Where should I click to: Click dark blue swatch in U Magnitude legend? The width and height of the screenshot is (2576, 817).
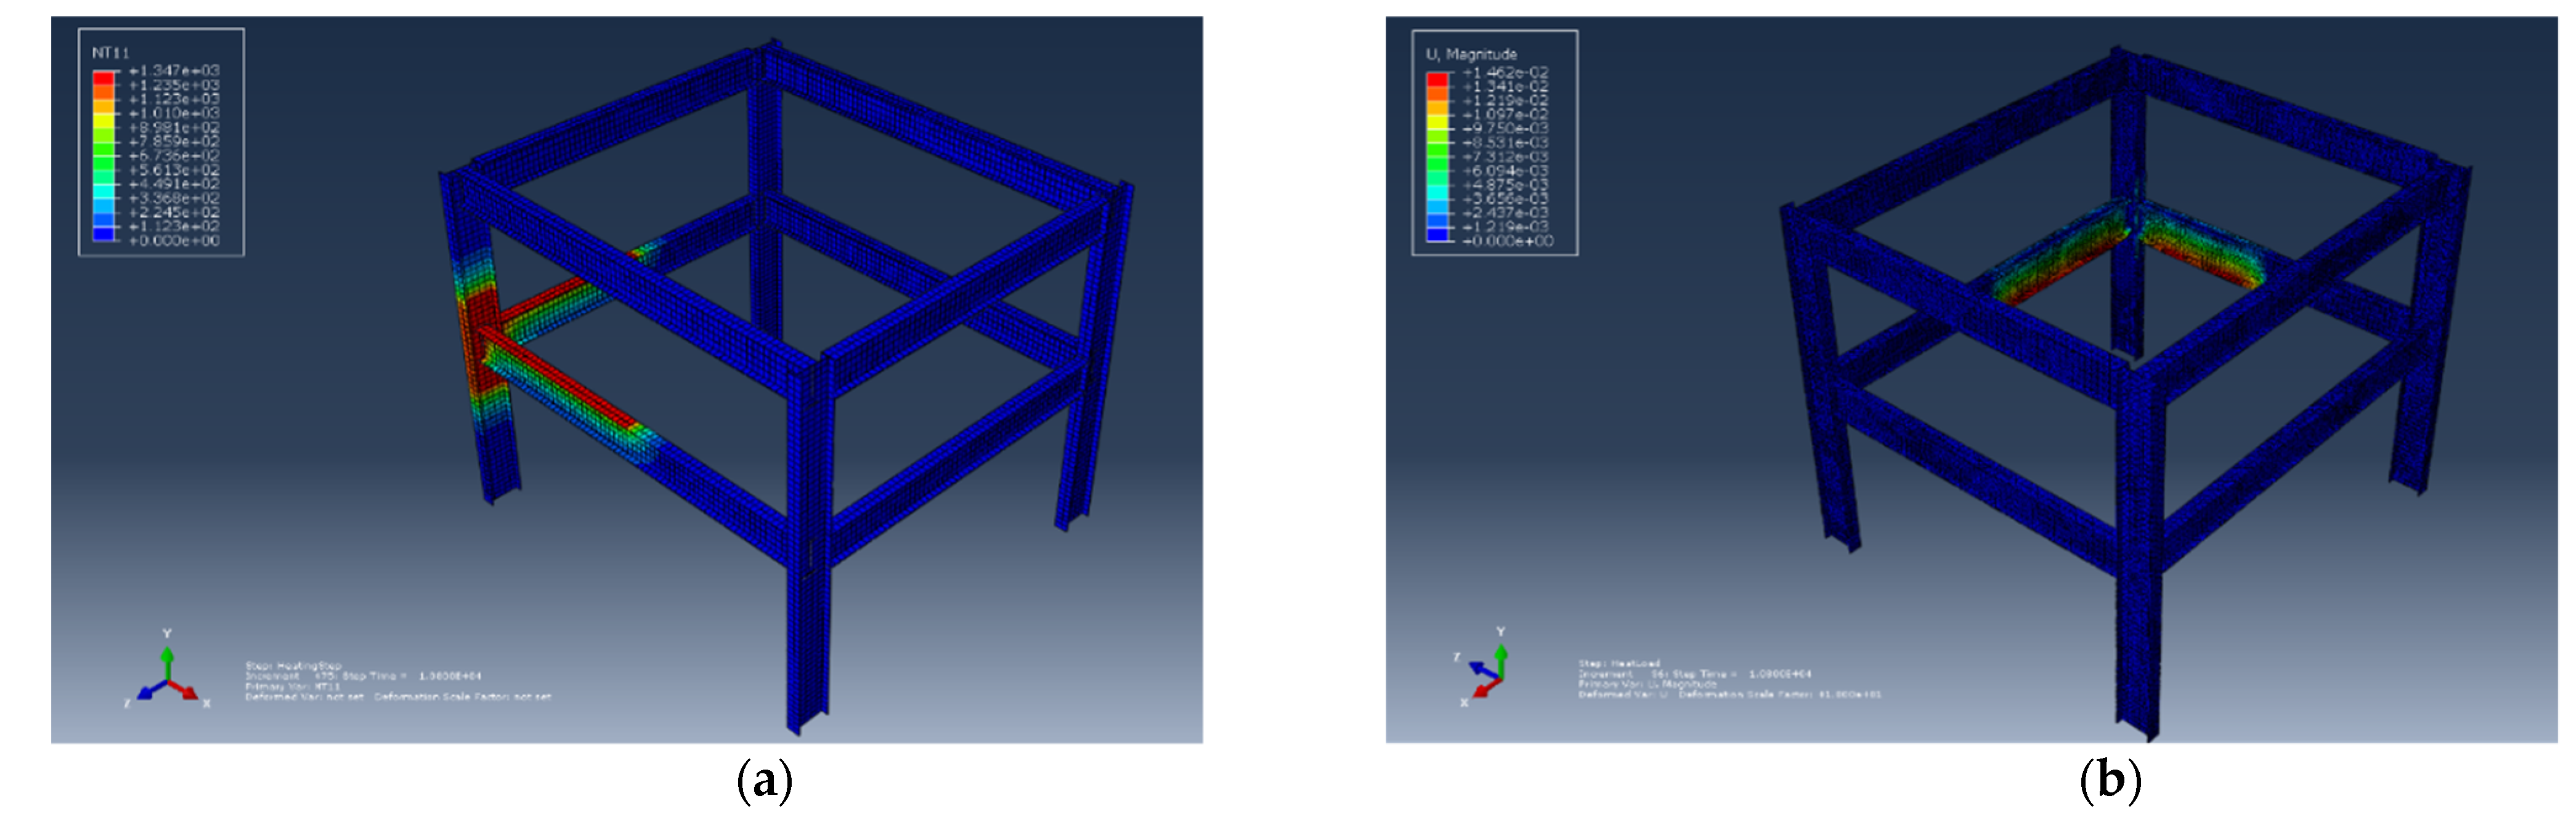pyautogui.click(x=1437, y=234)
